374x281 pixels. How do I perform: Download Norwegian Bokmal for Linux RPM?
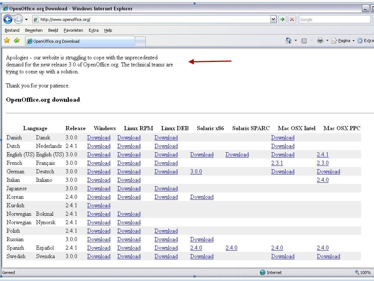tap(129, 214)
